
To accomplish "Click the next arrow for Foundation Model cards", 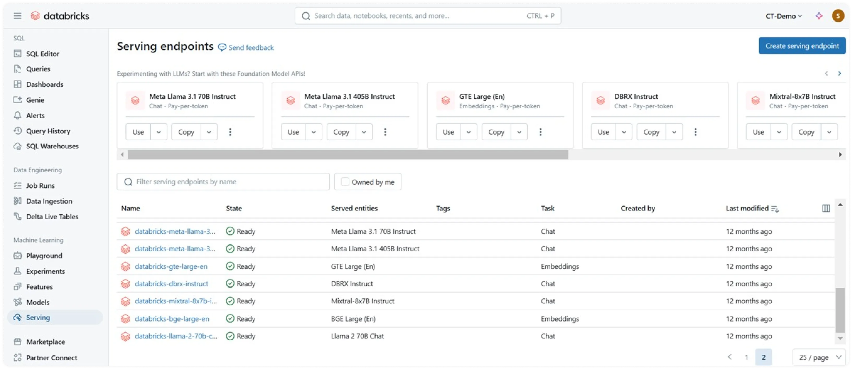I will click(x=839, y=73).
